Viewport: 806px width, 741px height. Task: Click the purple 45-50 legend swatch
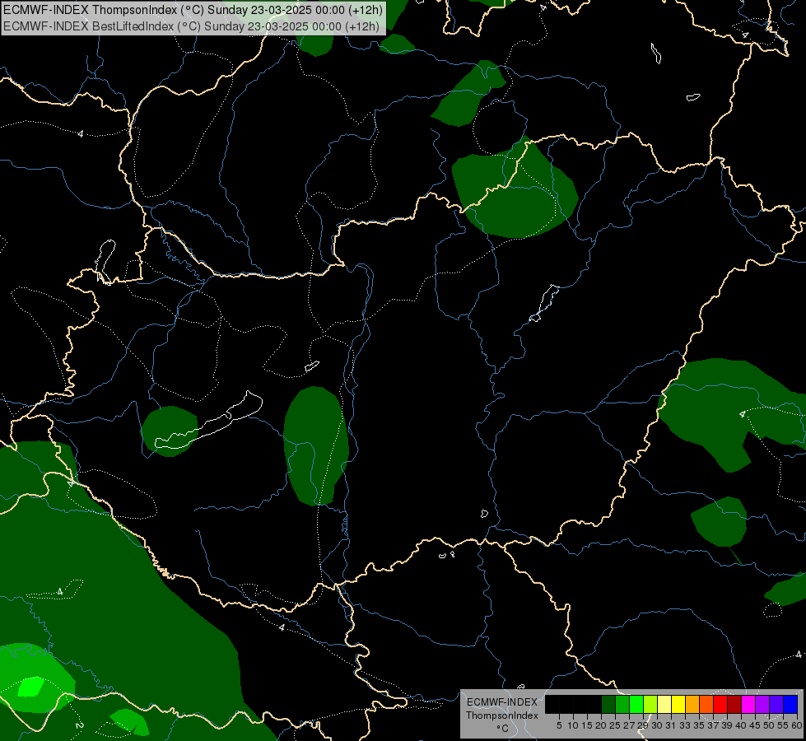pyautogui.click(x=762, y=704)
